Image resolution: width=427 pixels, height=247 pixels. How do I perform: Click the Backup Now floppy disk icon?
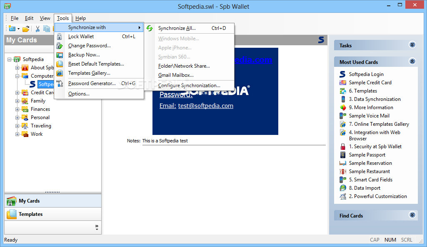pos(60,55)
